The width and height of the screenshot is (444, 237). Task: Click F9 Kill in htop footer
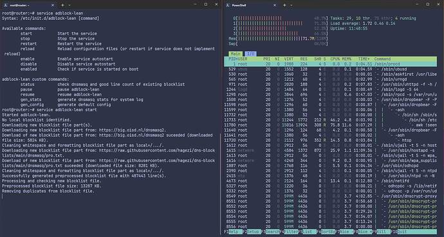pyautogui.click(x=382, y=232)
